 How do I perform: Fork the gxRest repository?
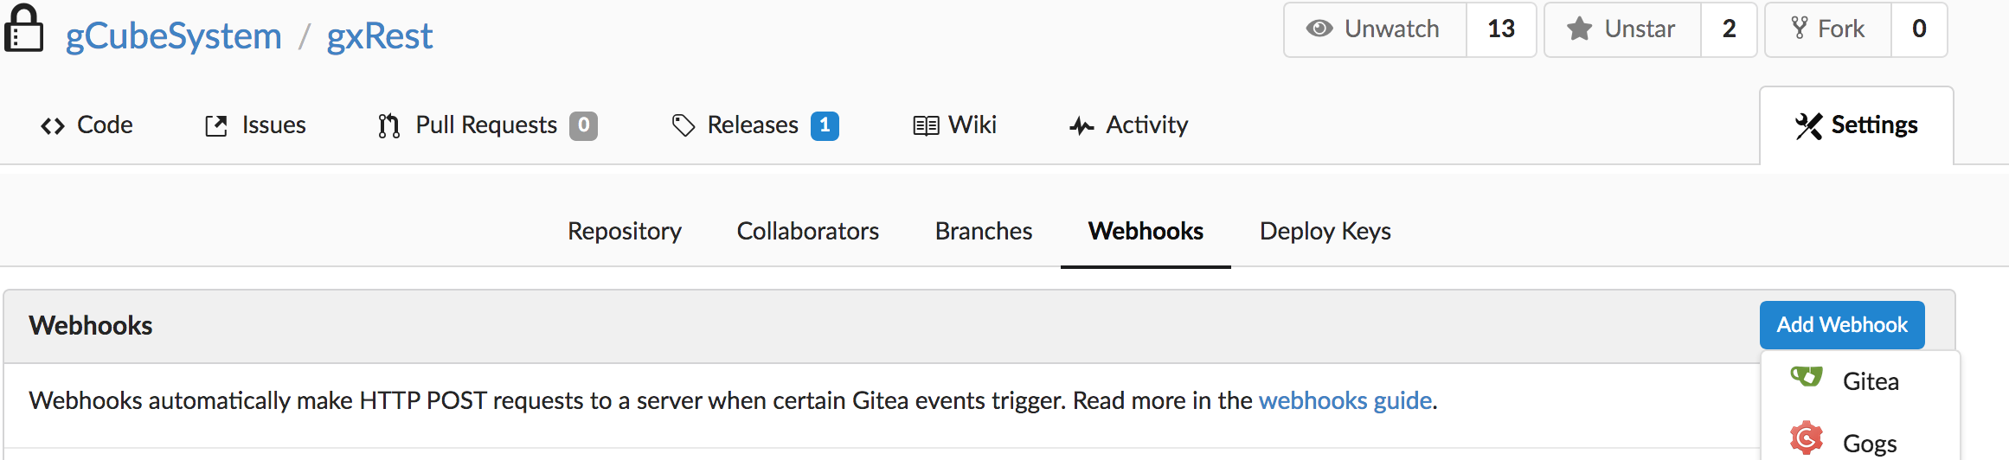(x=1828, y=29)
